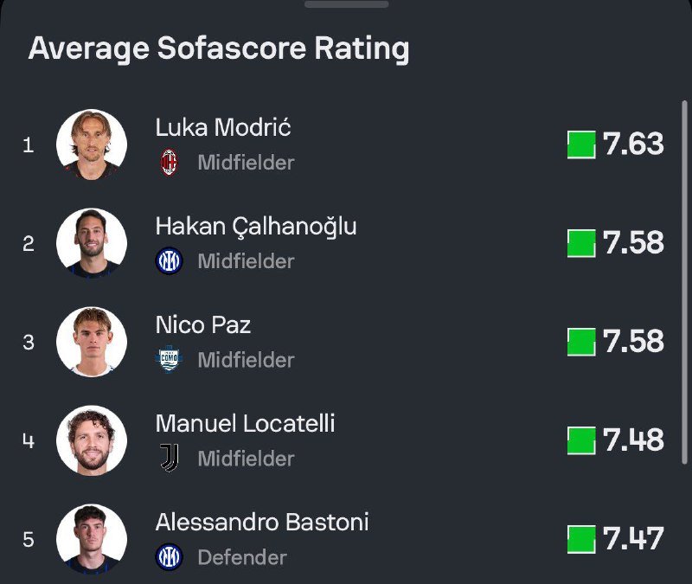The image size is (692, 584).
Task: Click the AC Milan club badge
Action: [x=169, y=162]
